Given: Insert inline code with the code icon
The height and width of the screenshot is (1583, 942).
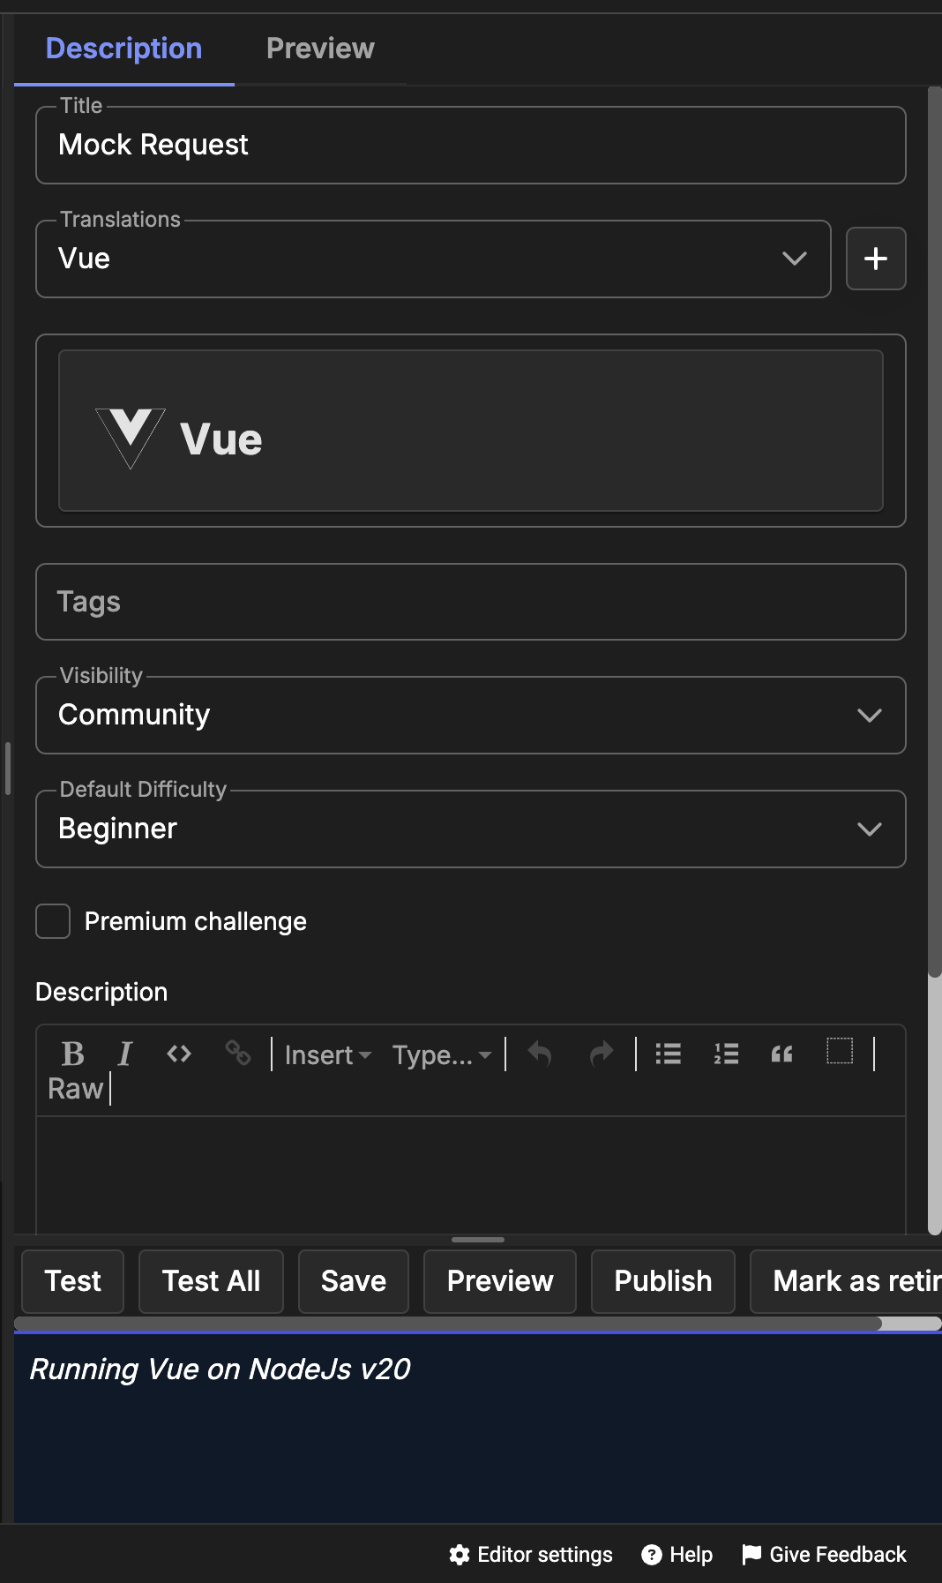Looking at the screenshot, I should 179,1054.
